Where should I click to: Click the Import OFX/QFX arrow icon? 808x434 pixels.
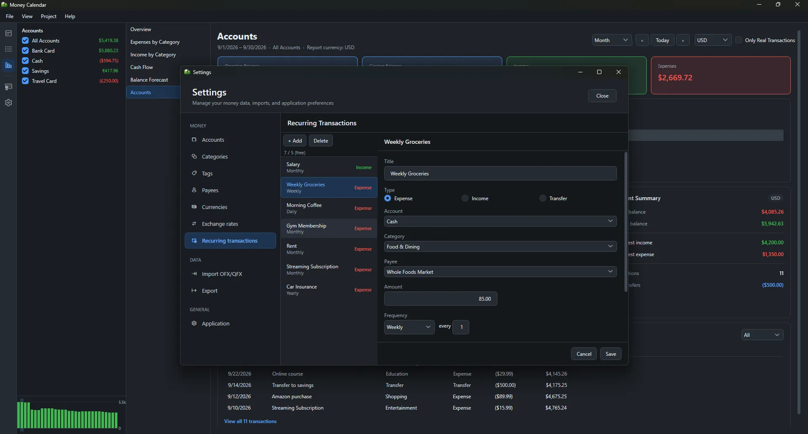pos(194,274)
